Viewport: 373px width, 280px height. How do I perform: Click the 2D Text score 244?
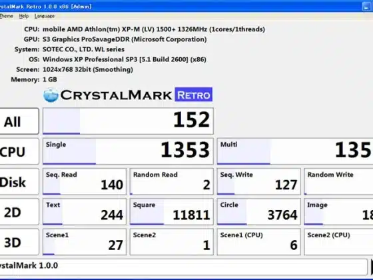85,212
